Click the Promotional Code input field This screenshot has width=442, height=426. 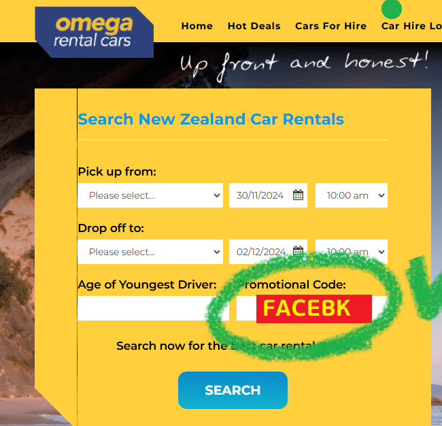311,308
